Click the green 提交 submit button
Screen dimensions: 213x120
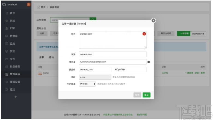point(146,95)
